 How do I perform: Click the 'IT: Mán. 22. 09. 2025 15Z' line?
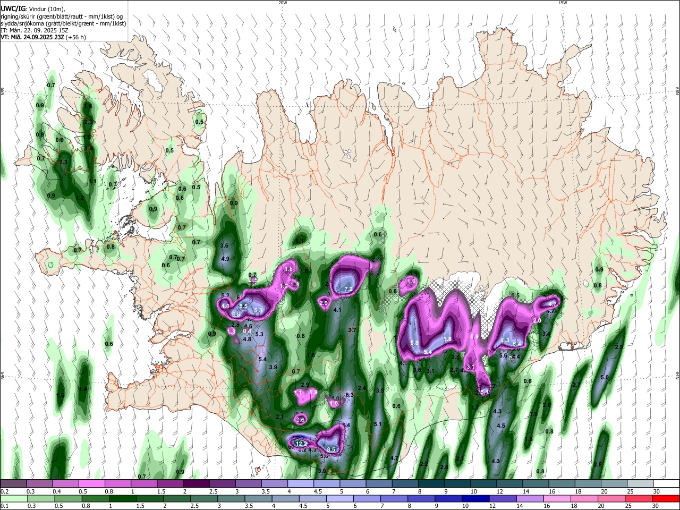35,30
